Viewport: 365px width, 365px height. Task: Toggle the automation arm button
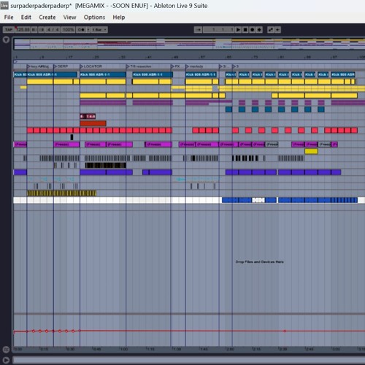271,30
